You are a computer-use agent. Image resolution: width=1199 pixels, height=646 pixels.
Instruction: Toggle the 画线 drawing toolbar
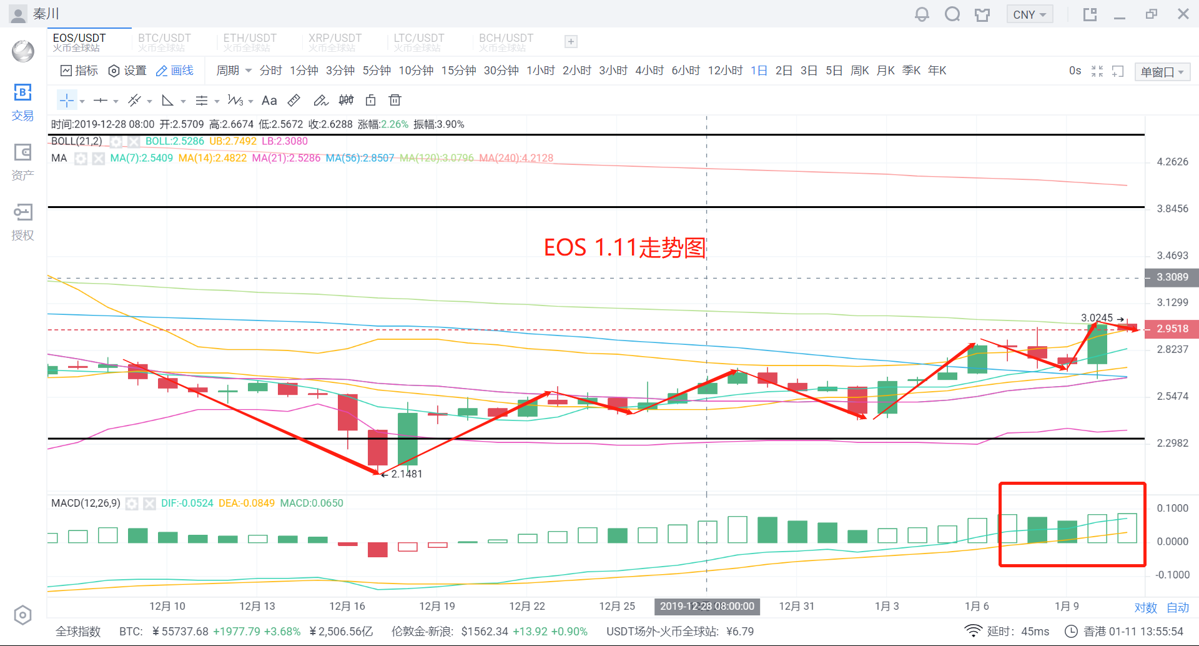pyautogui.click(x=174, y=71)
